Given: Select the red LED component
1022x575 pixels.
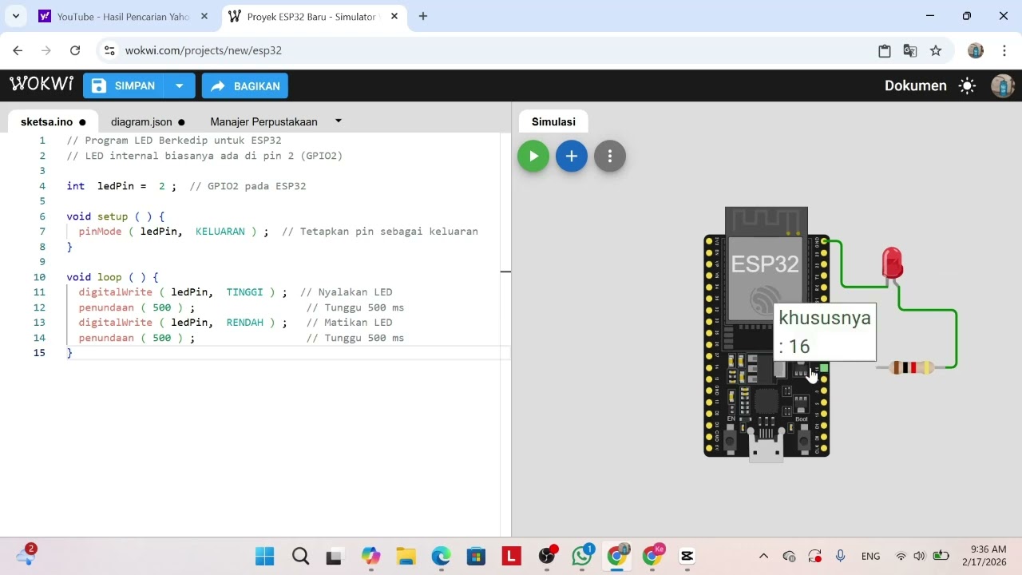Looking at the screenshot, I should coord(892,264).
